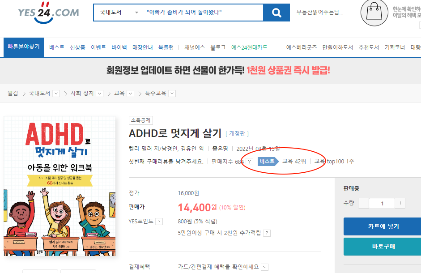421x273 pixels.
Task: Click the book title ADHD로 멋지게 살기
Action: [175, 133]
